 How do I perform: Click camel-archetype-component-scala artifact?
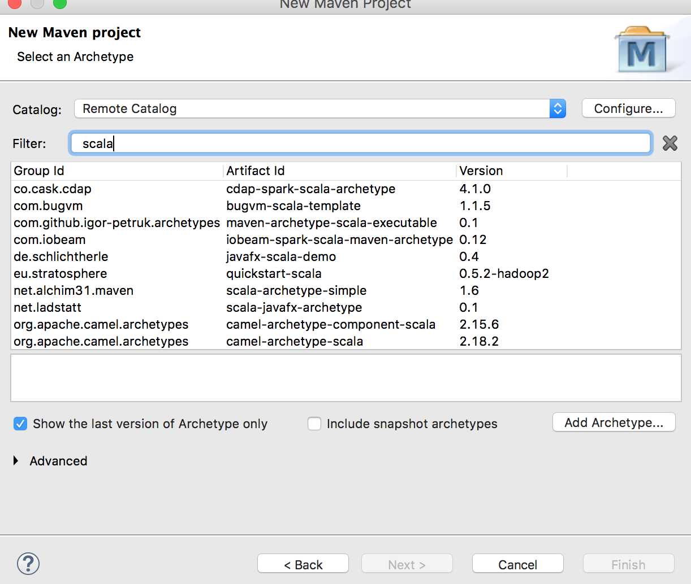(x=331, y=324)
